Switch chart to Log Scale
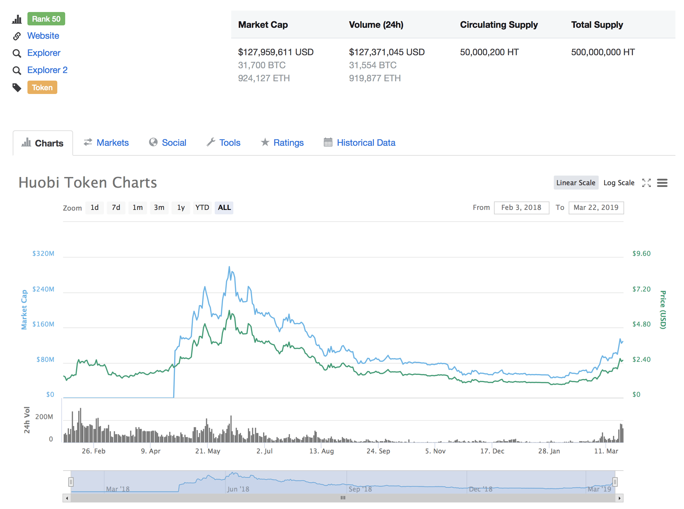Image resolution: width=684 pixels, height=509 pixels. tap(619, 183)
